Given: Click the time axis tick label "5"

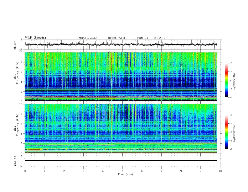Looking at the screenshot, I should click(122, 171).
